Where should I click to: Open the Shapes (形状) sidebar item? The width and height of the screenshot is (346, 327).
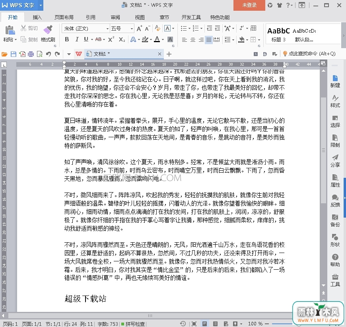(335, 240)
